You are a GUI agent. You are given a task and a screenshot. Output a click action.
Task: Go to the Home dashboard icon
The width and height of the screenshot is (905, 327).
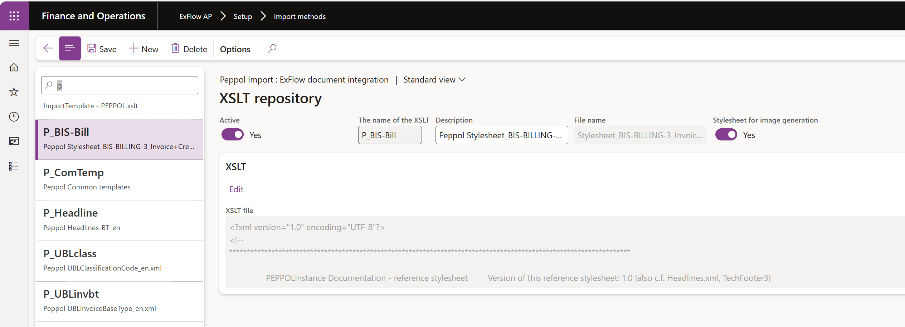coord(14,67)
